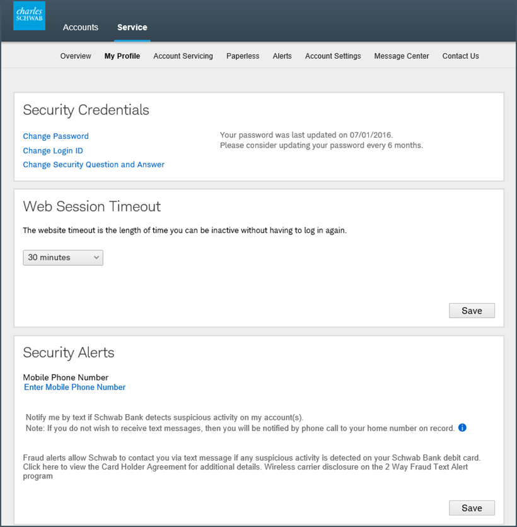517x527 pixels.
Task: Open the Message Center
Action: coord(402,56)
